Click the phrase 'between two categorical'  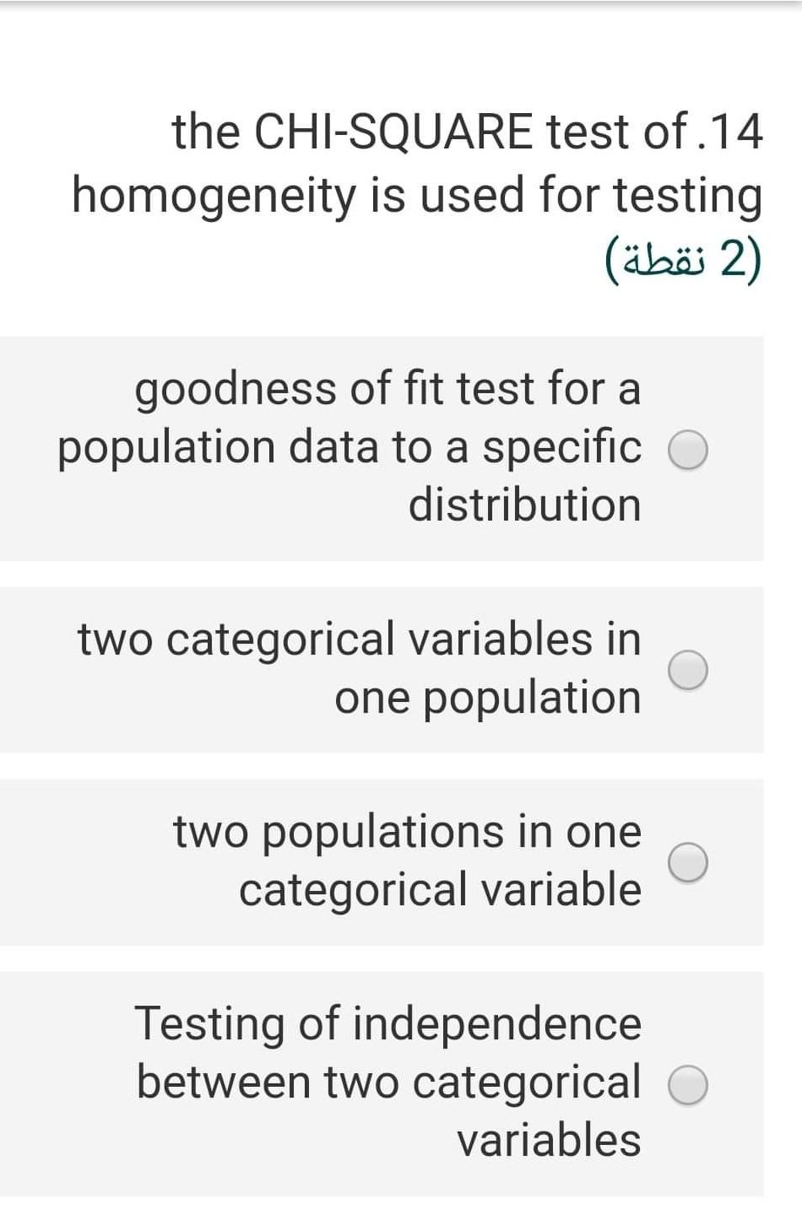[387, 1083]
